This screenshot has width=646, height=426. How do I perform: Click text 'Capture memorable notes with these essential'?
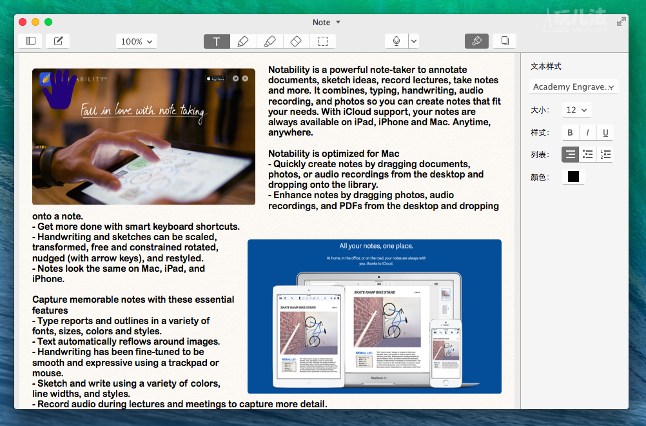tap(133, 299)
